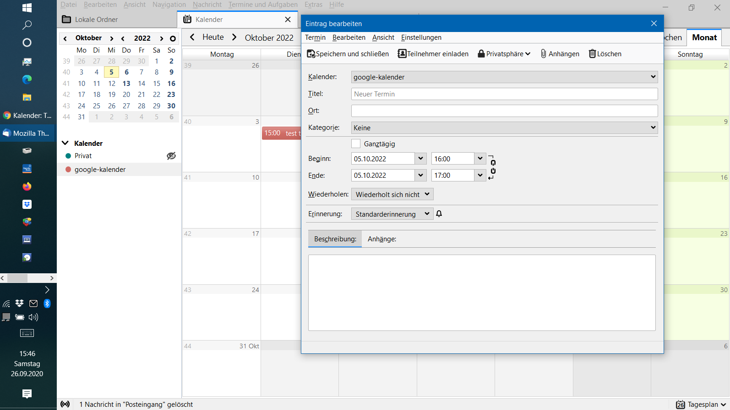730x410 pixels.
Task: Expand the Wiederholen dropdown
Action: click(392, 194)
